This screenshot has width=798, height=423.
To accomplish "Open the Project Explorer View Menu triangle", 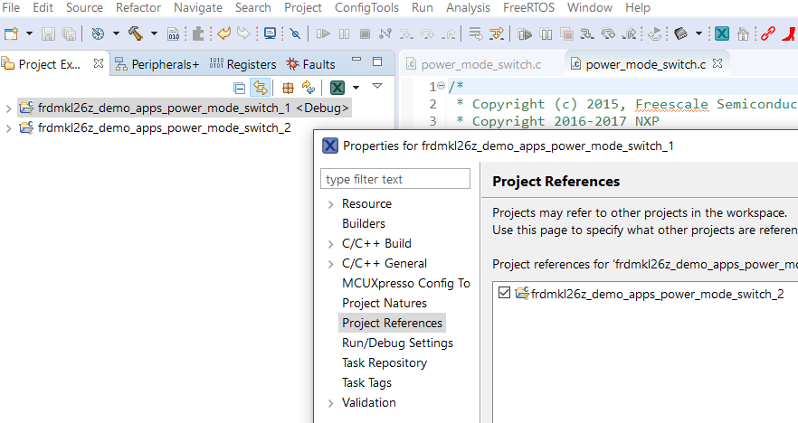I will pyautogui.click(x=377, y=85).
